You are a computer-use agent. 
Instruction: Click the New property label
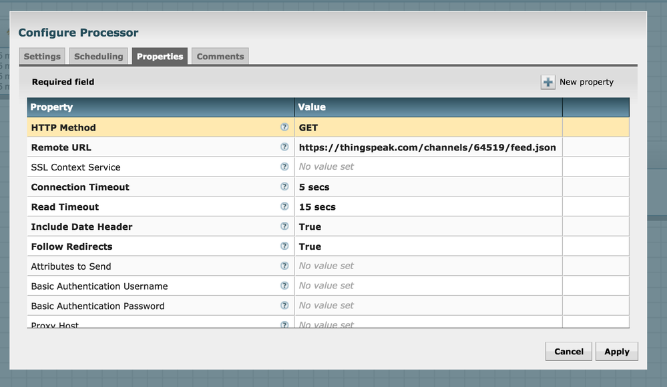coord(587,82)
